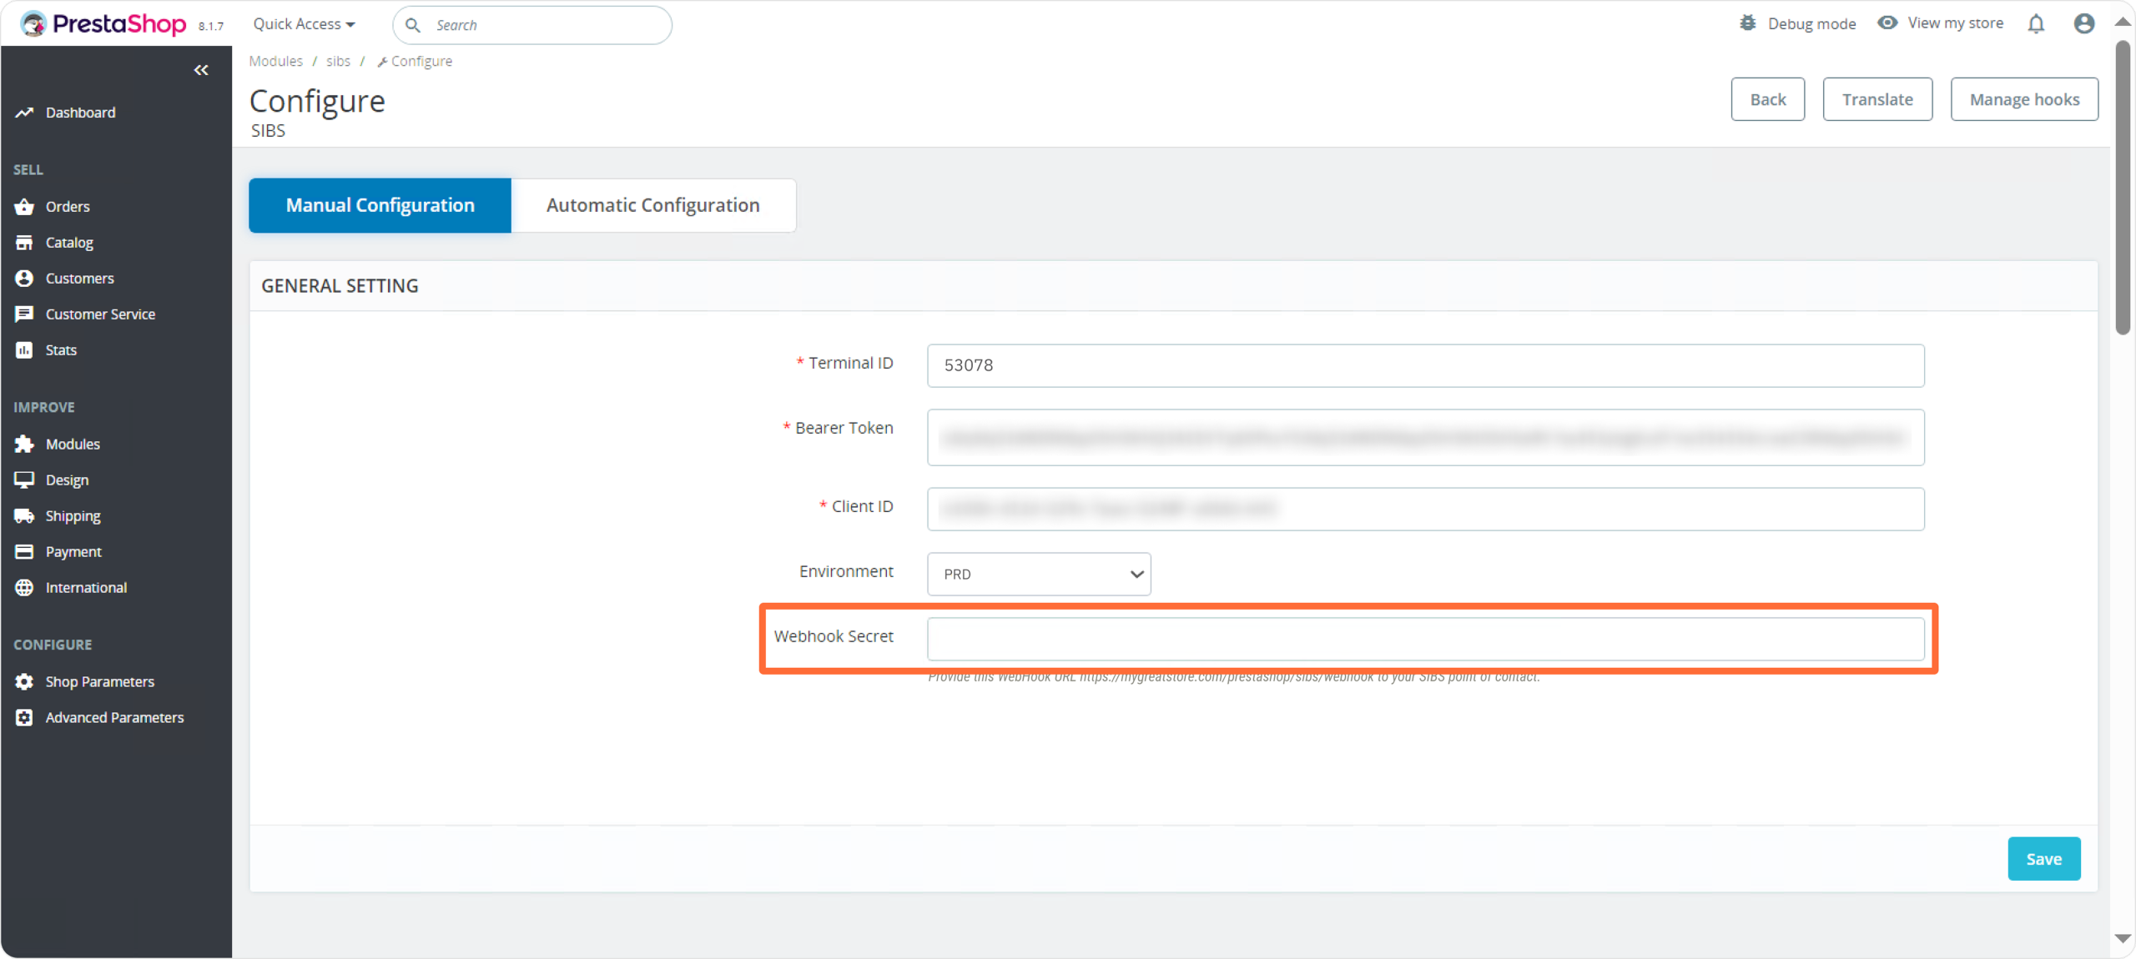Select the Manual Configuration tab
This screenshot has width=2136, height=959.
(x=380, y=205)
